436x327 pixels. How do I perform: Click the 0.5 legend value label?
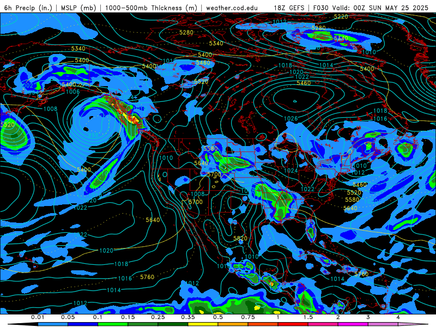(218, 317)
